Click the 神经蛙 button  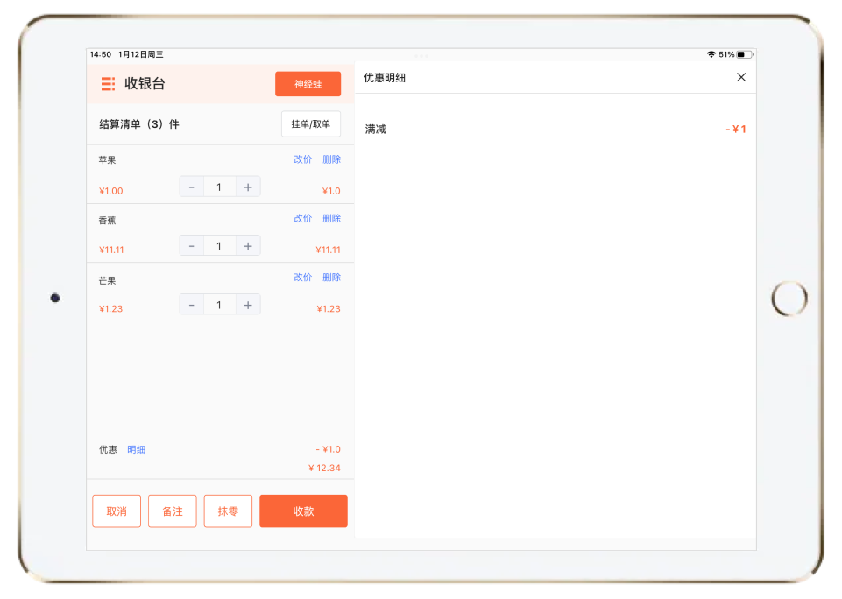tap(308, 84)
